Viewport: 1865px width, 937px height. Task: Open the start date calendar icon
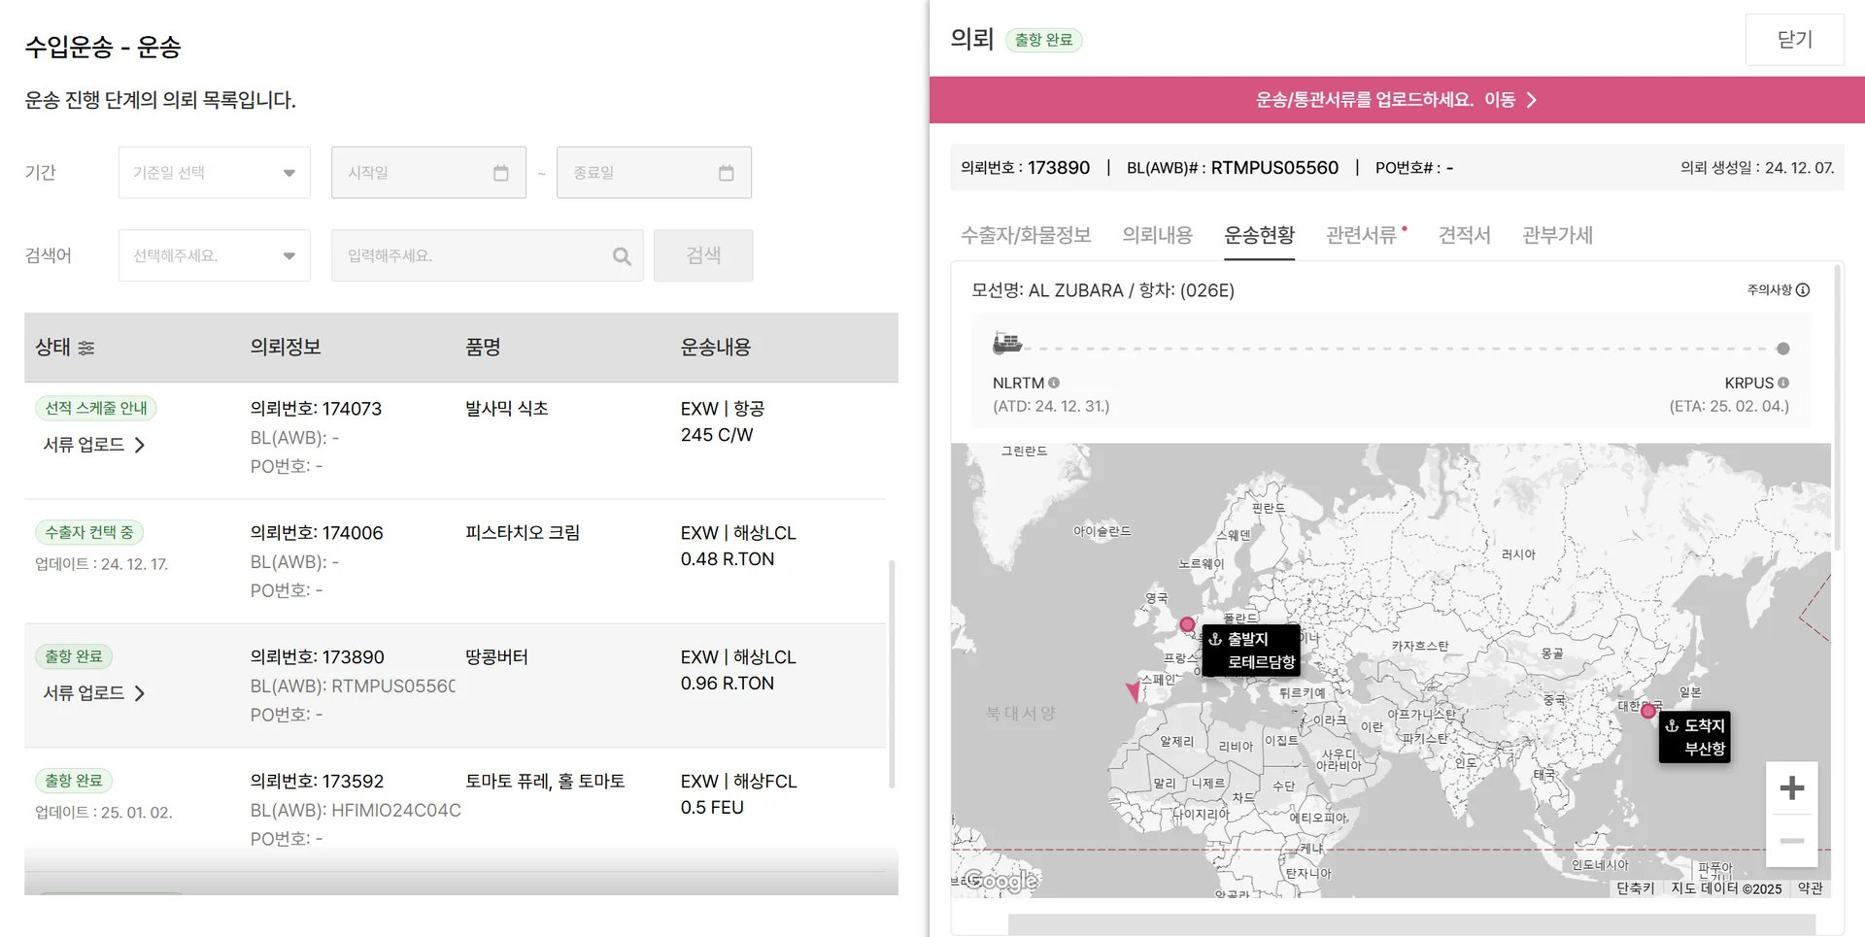click(x=501, y=173)
